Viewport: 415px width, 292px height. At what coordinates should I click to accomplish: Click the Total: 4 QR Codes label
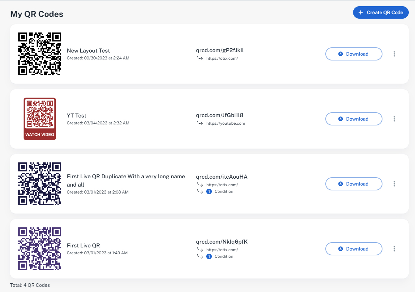tap(30, 285)
